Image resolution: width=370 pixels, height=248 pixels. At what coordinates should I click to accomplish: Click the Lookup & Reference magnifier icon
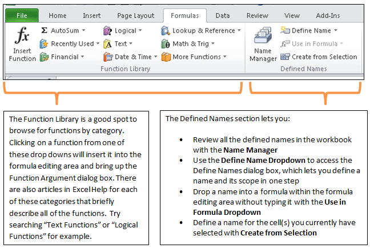pos(166,30)
